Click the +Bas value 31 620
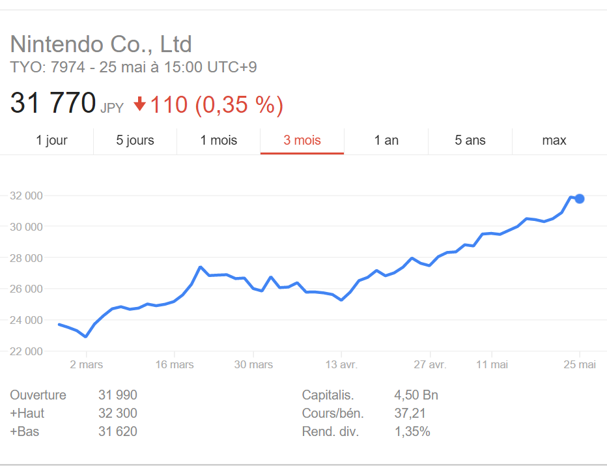This screenshot has height=466, width=607. 118,431
